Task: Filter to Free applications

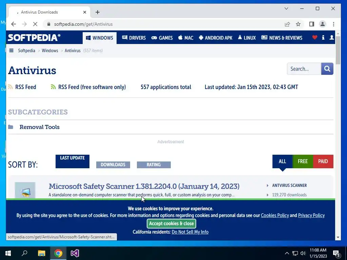Action: [x=303, y=161]
